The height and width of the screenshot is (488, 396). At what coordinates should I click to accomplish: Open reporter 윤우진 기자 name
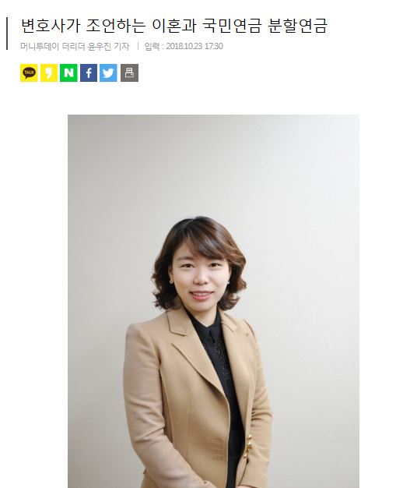point(109,46)
